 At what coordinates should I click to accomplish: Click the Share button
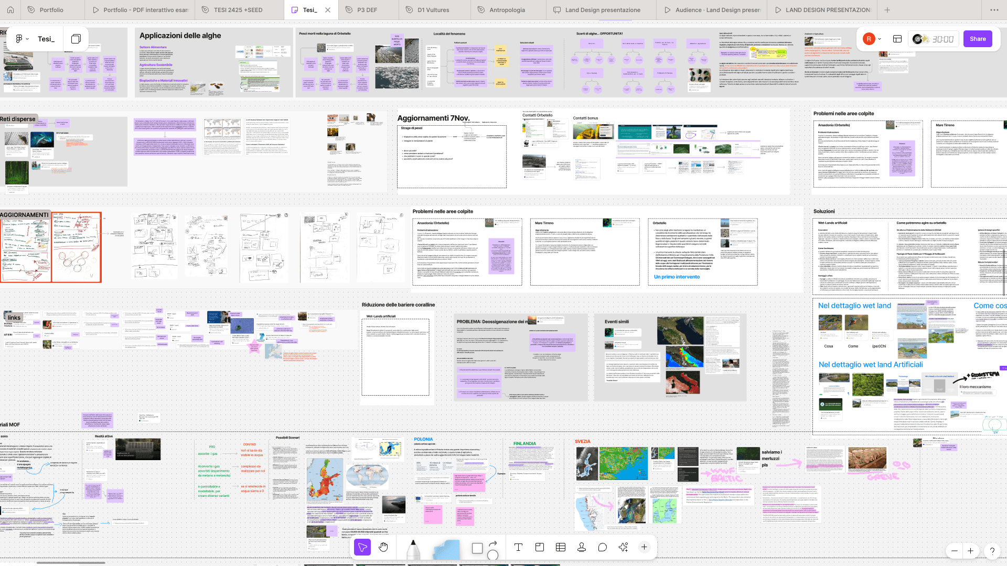point(978,39)
